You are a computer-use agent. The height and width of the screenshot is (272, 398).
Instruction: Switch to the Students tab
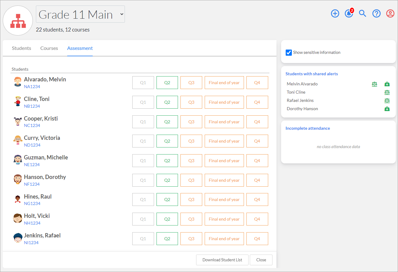point(21,48)
